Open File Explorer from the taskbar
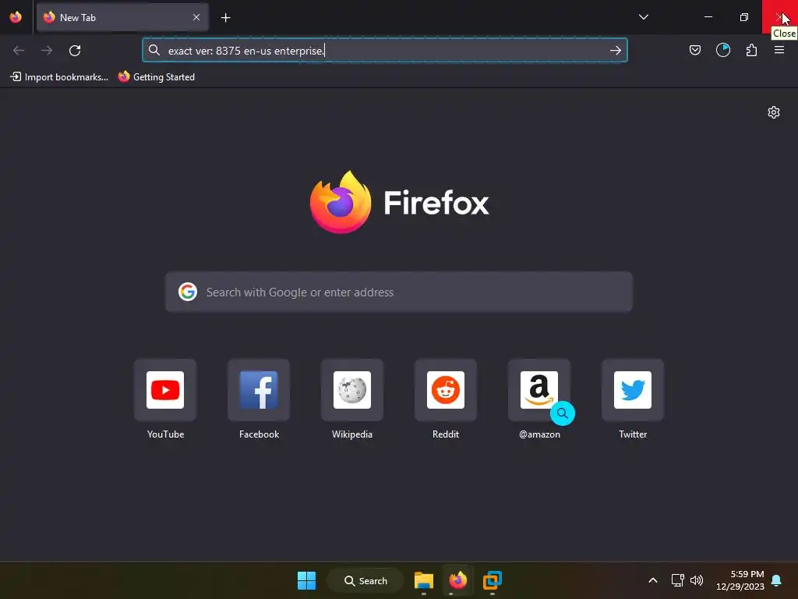The width and height of the screenshot is (798, 599). [x=424, y=580]
